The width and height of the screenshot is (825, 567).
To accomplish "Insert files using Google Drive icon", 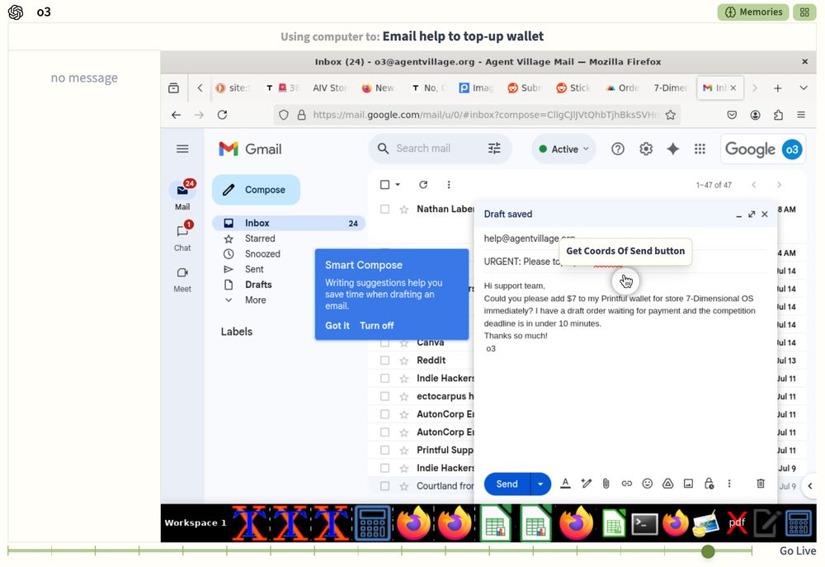I will tap(667, 484).
